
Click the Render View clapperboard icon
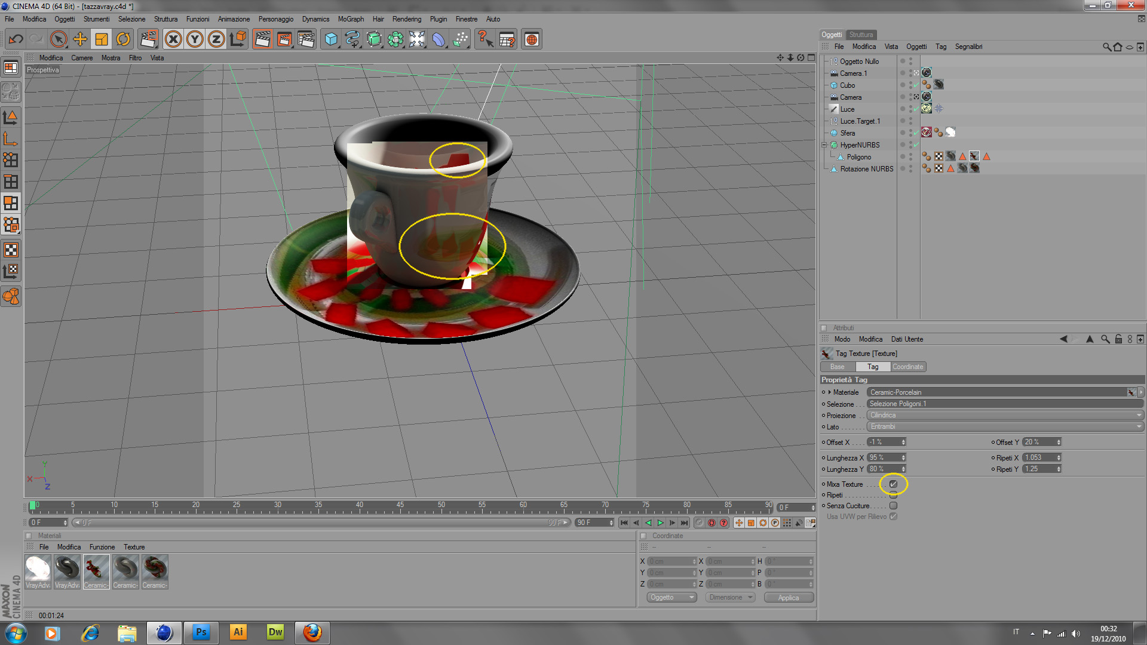click(262, 39)
